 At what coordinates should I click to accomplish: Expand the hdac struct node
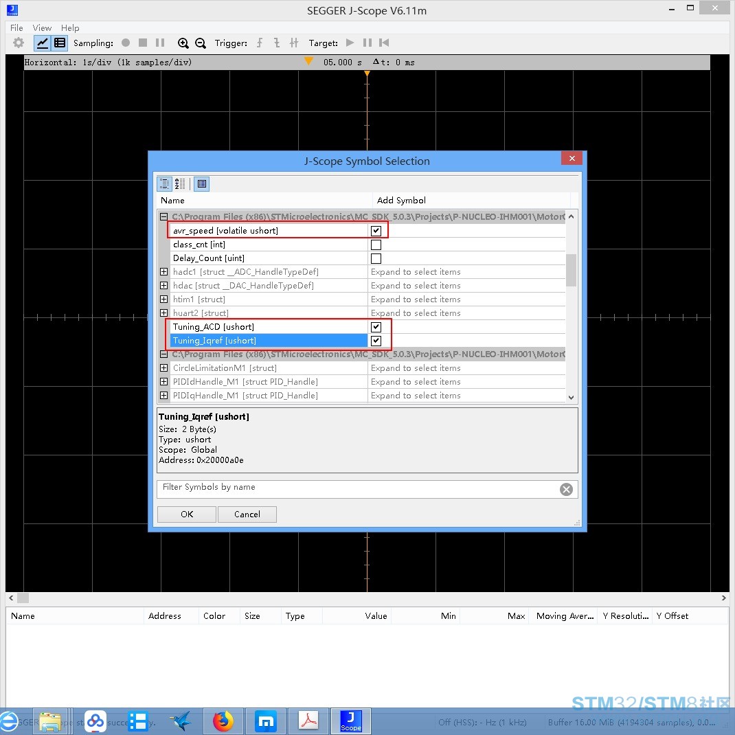pyautogui.click(x=163, y=286)
